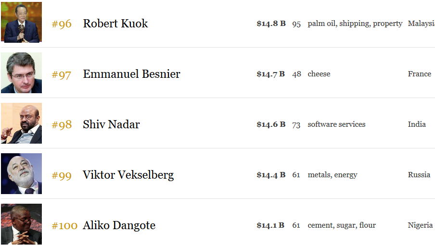Image resolution: width=435 pixels, height=245 pixels.
Task: Select the #98 rank number
Action: pyautogui.click(x=62, y=125)
